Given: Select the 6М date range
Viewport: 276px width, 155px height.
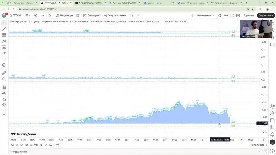Looking at the screenshot, I should [31, 145].
